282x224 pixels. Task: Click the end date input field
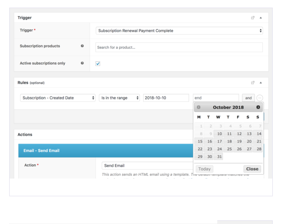[x=216, y=98]
